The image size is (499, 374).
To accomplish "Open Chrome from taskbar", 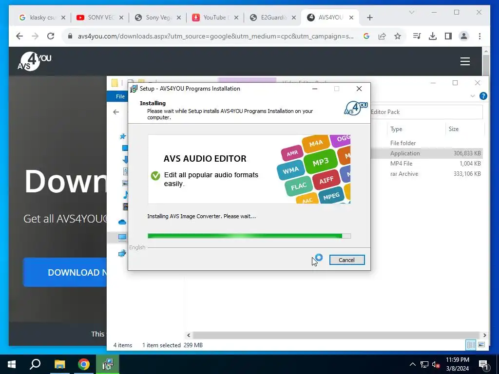I will pyautogui.click(x=84, y=364).
